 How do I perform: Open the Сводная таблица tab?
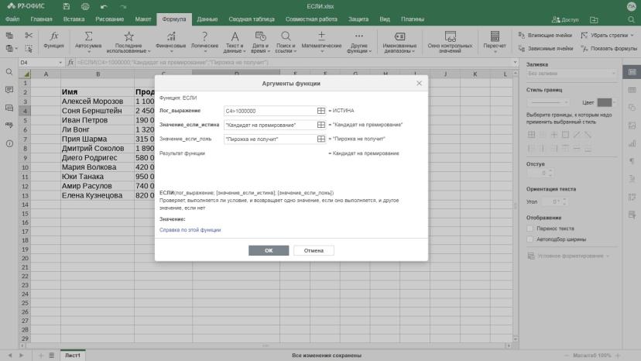[252, 19]
